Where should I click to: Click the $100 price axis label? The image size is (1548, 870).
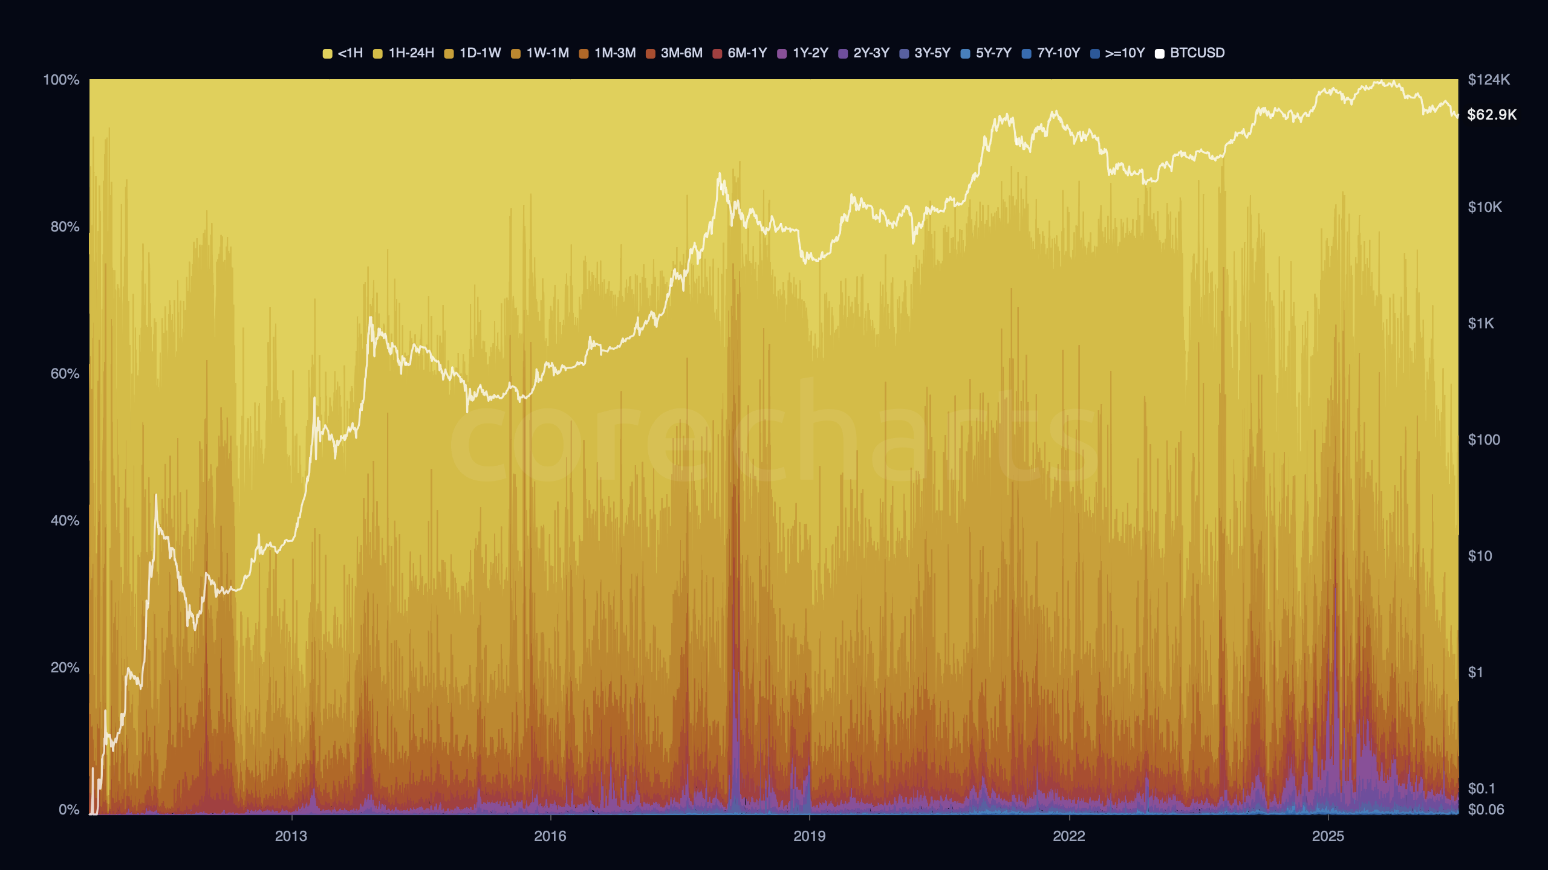pyautogui.click(x=1484, y=440)
